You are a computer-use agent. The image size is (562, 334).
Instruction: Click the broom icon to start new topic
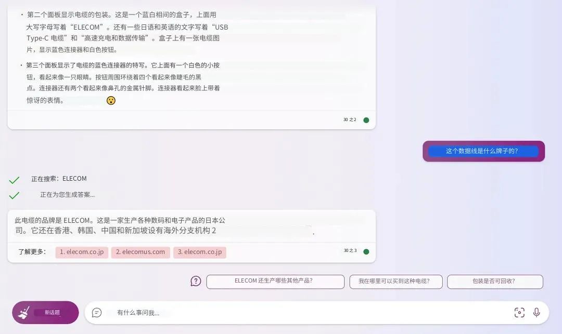coord(24,312)
